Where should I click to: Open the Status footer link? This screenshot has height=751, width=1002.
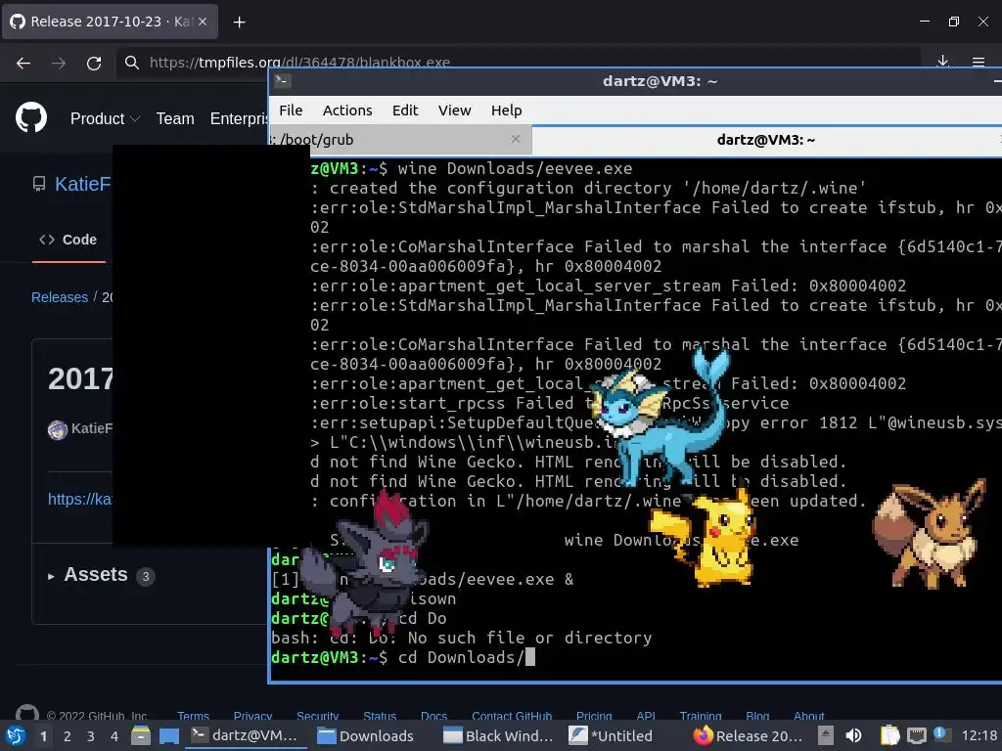[x=380, y=716]
